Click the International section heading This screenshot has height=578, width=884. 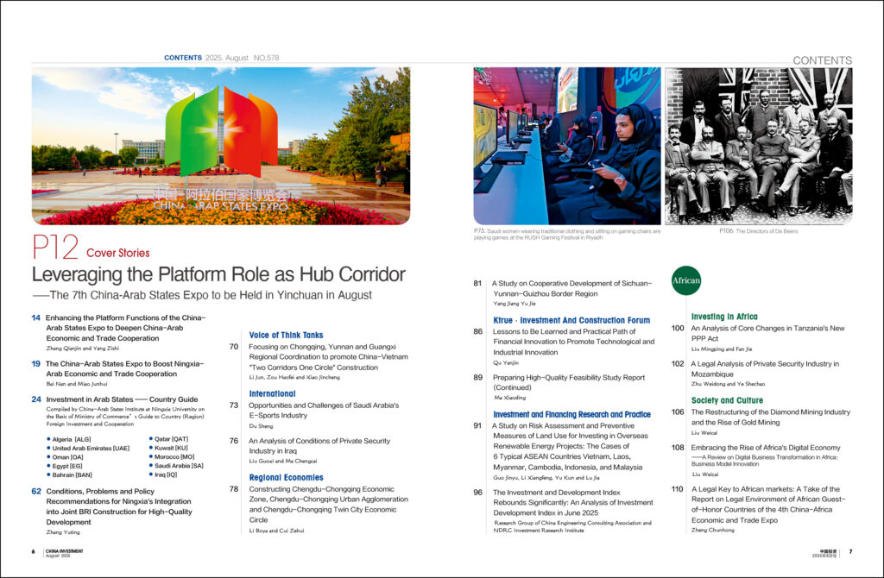click(272, 393)
